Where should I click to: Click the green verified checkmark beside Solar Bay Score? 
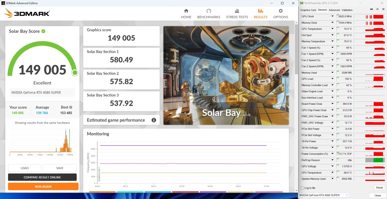point(43,31)
